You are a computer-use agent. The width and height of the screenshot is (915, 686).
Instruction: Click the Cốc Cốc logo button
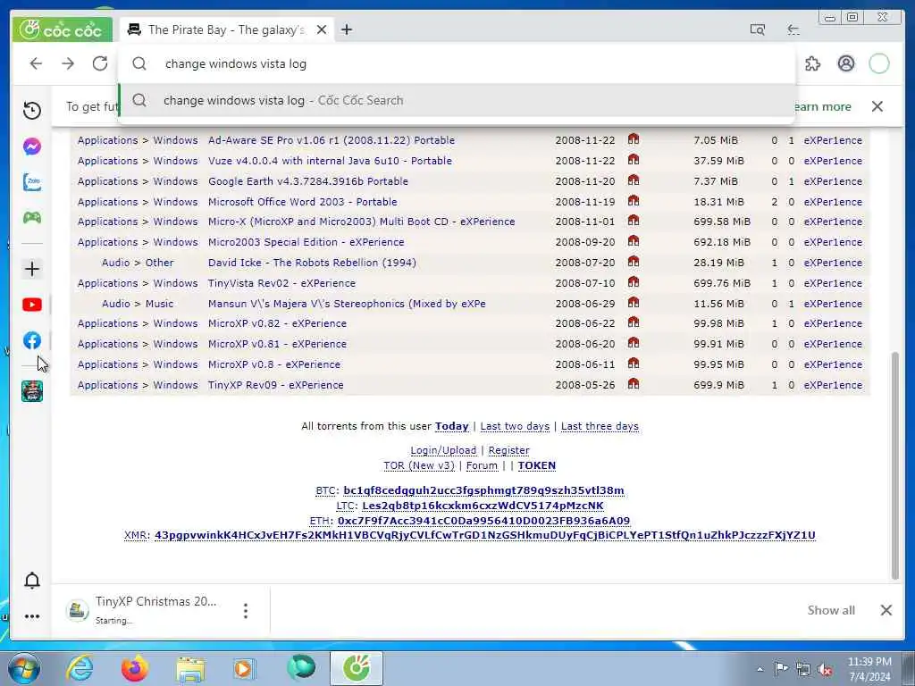(x=62, y=29)
